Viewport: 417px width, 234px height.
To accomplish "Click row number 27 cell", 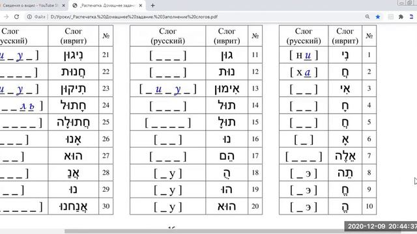I will pyautogui.click(x=106, y=156).
